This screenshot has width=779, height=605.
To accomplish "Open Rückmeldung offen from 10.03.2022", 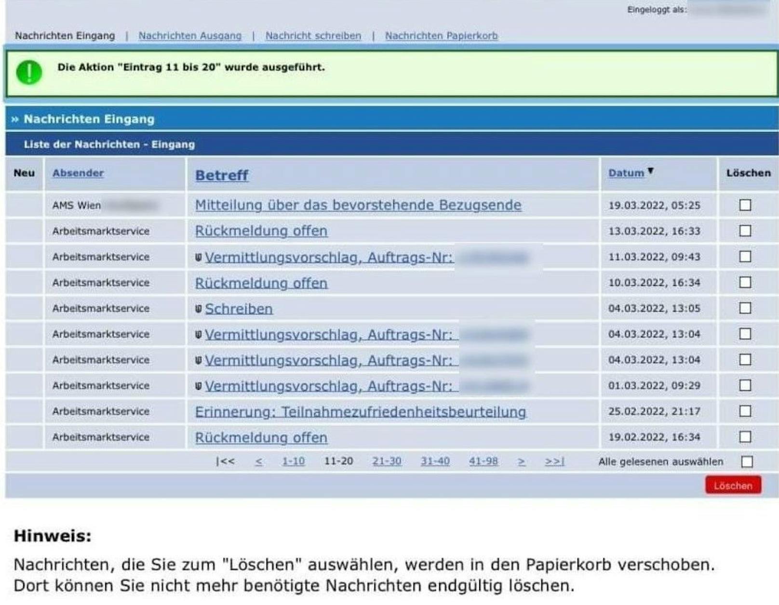I will 261,283.
